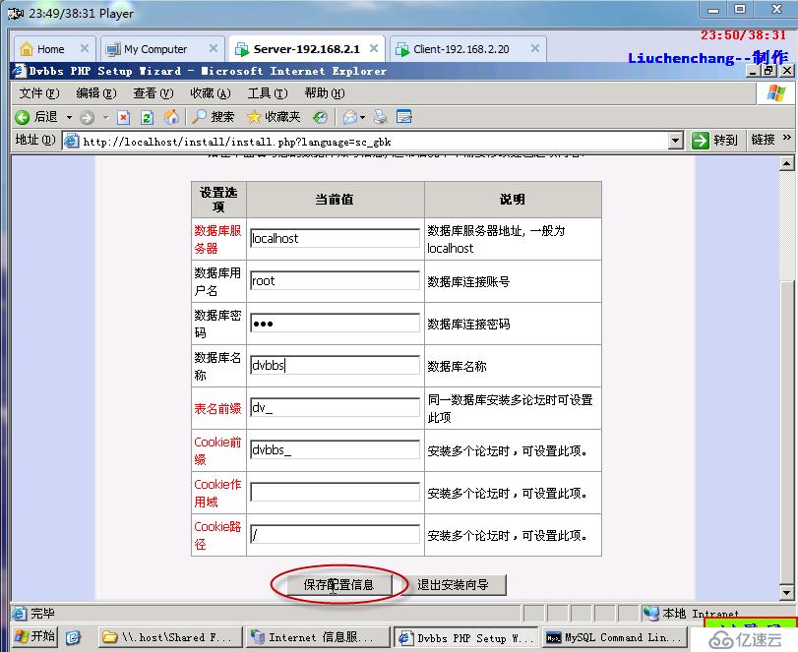Image resolution: width=798 pixels, height=652 pixels.
Task: Restore down the Internet Explorer window
Action: click(769, 71)
